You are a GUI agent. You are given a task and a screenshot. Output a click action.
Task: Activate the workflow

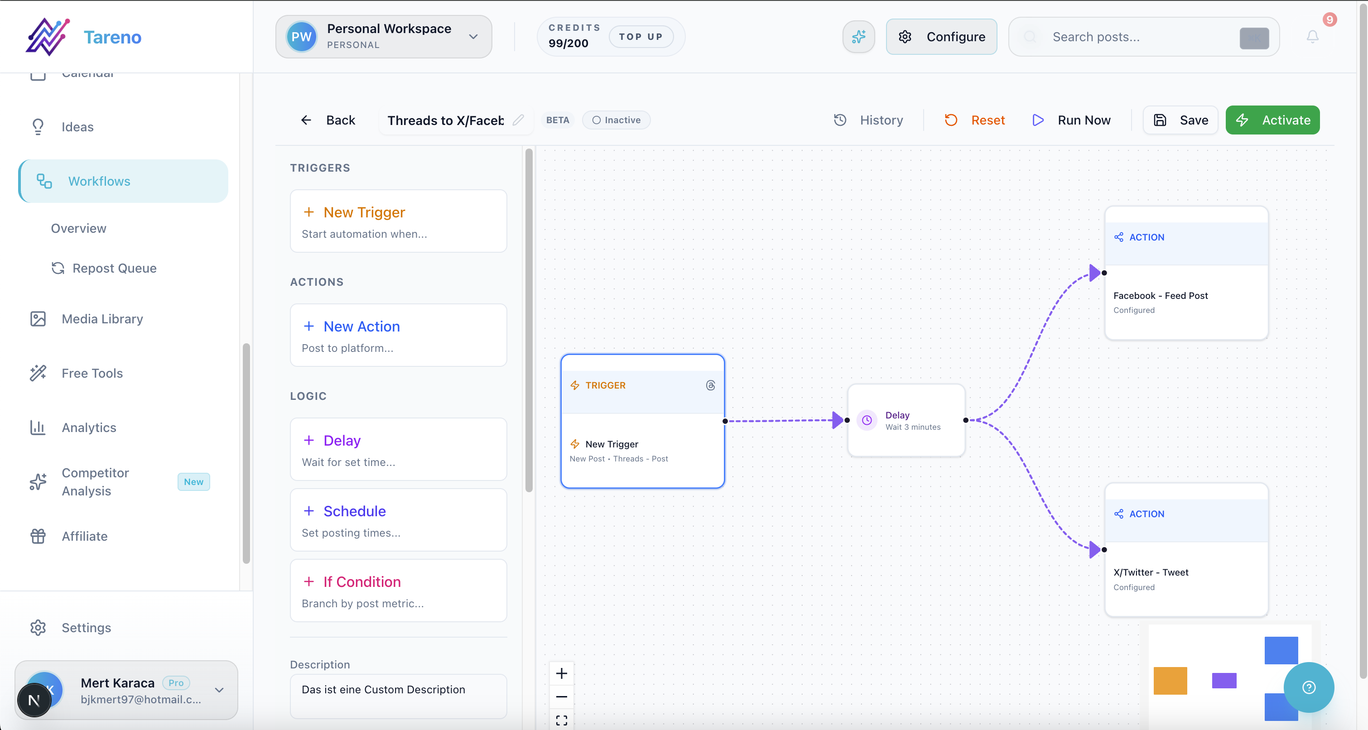point(1272,120)
